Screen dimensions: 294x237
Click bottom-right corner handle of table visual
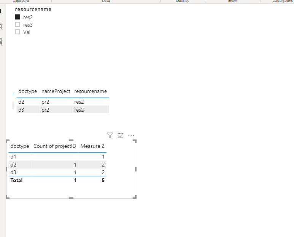click(135, 197)
